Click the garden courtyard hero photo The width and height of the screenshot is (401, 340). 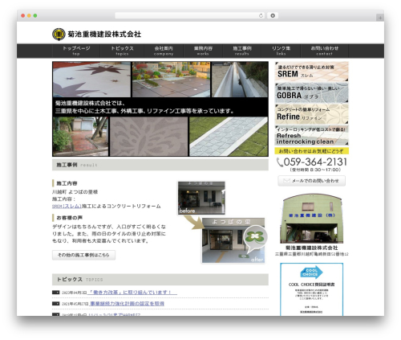(171, 80)
